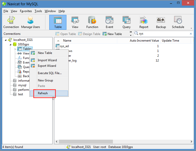Image resolution: width=196 pixels, height=151 pixels.
Task: Click 'Database: 1010gps' in status bar
Action: click(x=120, y=147)
